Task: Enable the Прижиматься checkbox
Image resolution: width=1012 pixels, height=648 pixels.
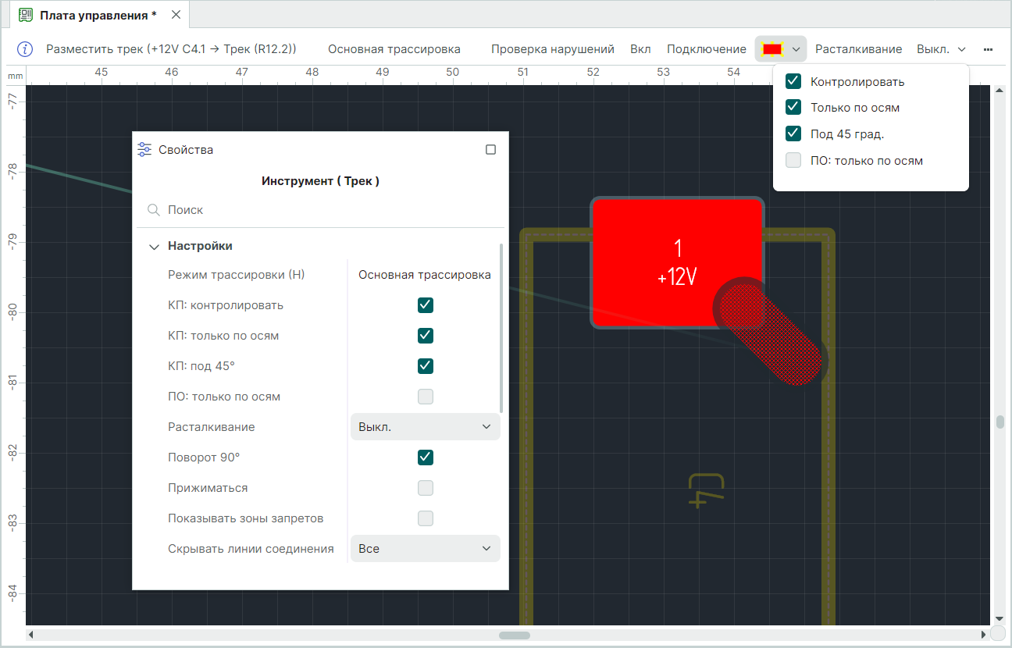Action: point(425,488)
